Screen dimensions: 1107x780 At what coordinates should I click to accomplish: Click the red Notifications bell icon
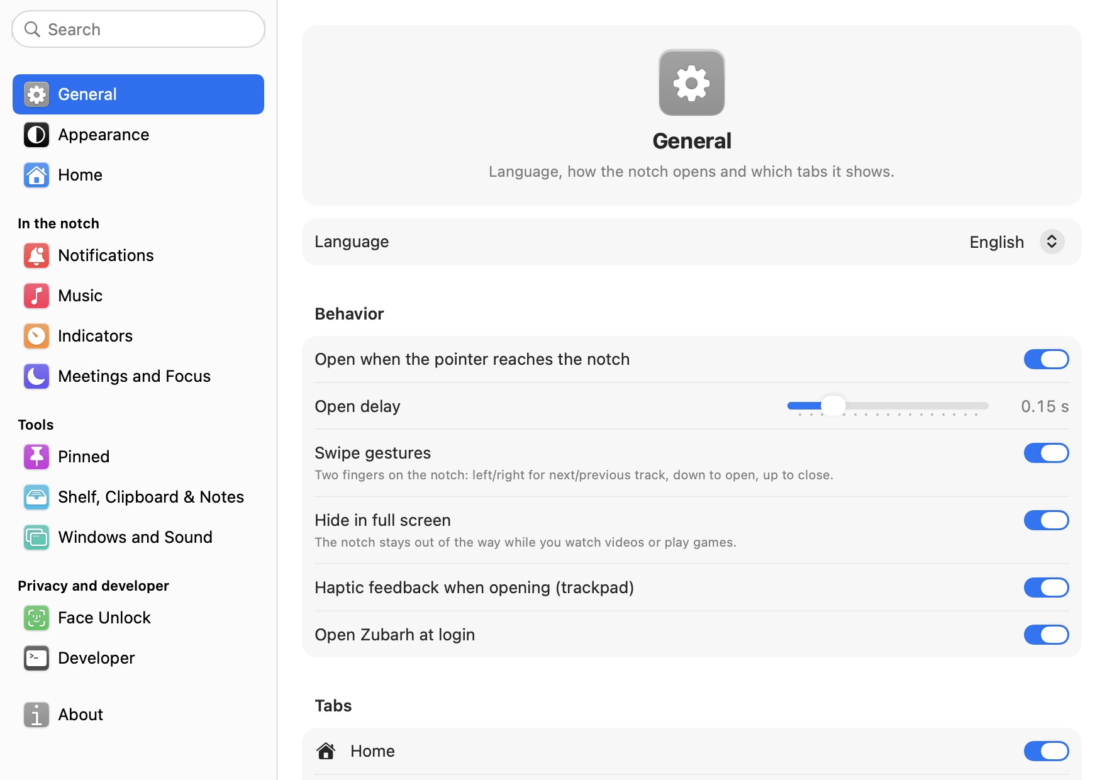click(36, 255)
